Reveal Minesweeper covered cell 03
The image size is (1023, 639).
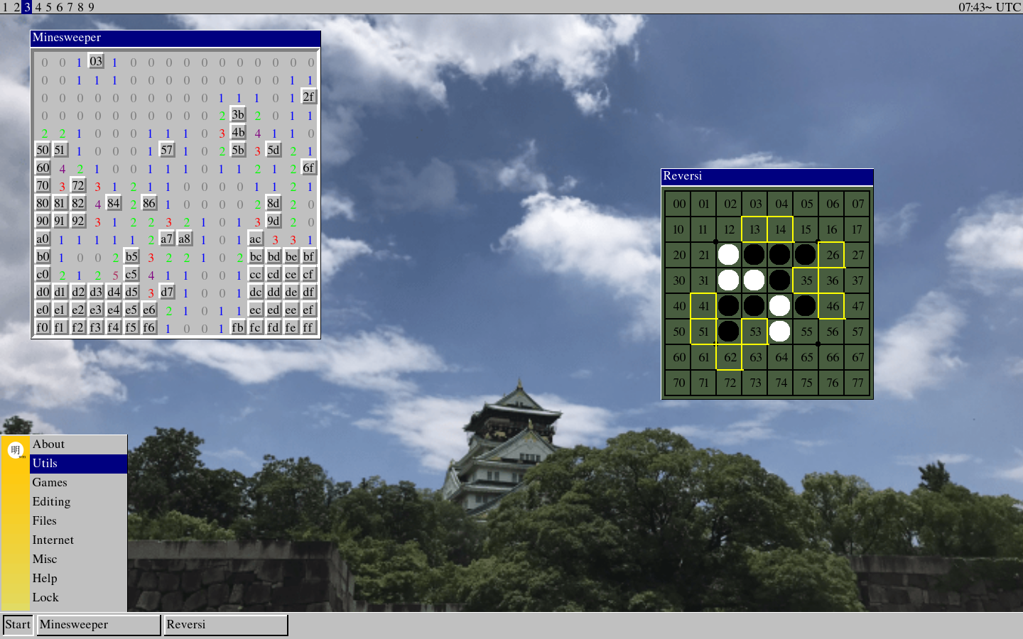pyautogui.click(x=96, y=61)
